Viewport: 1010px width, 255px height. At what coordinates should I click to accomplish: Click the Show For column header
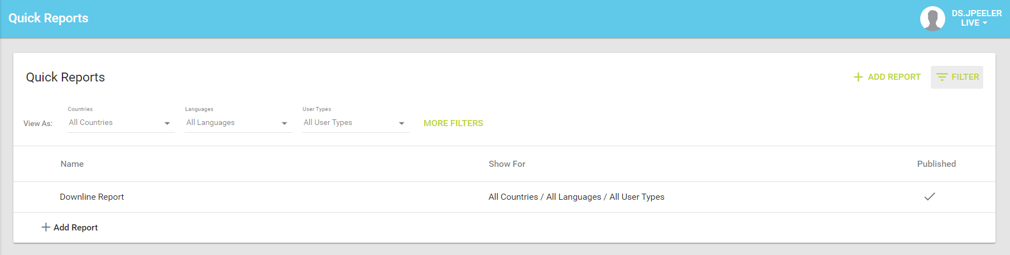point(507,164)
